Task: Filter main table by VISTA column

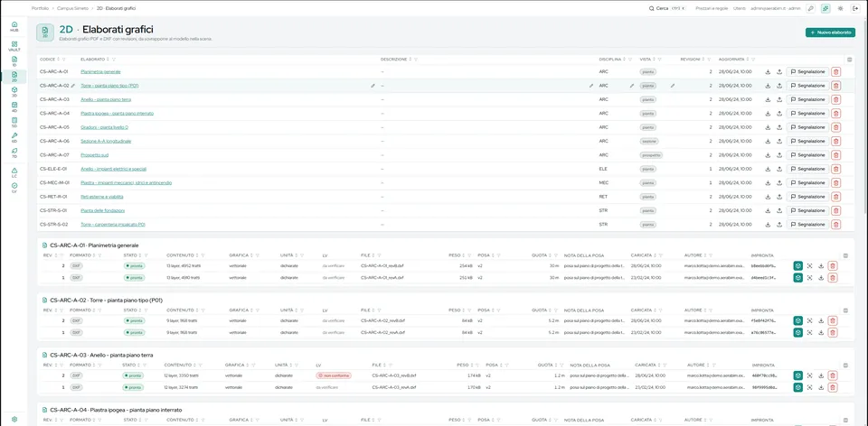Action: pyautogui.click(x=659, y=60)
